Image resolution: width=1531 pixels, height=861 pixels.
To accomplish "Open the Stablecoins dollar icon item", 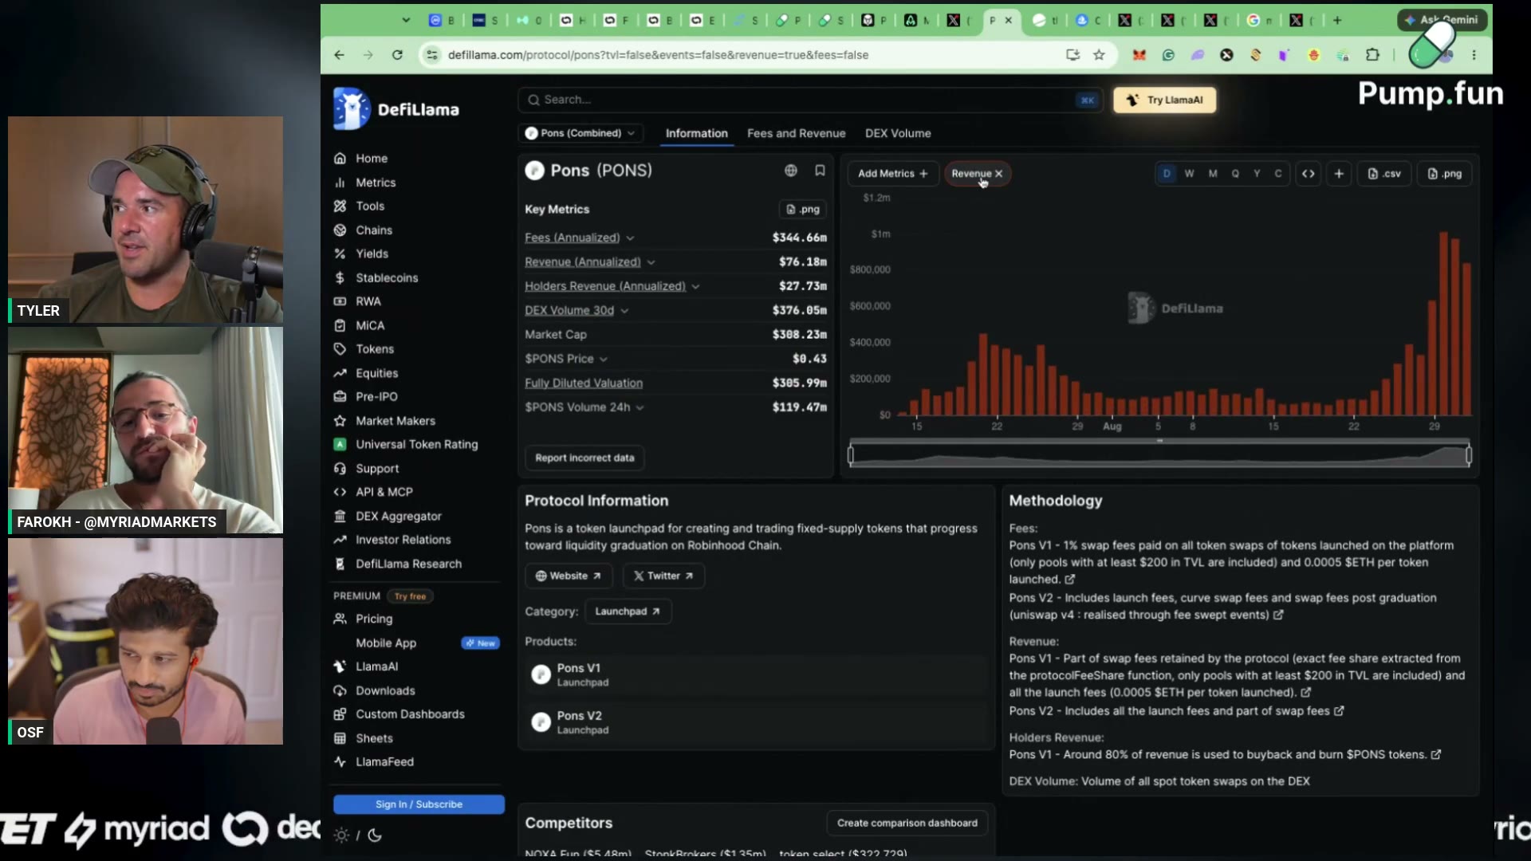I will (x=340, y=277).
